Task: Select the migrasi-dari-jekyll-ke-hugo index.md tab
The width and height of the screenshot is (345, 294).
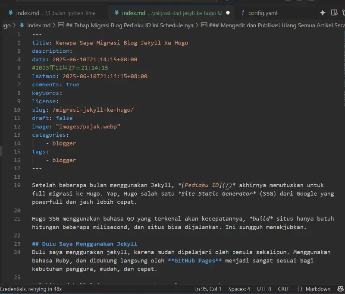Action: 171,13
